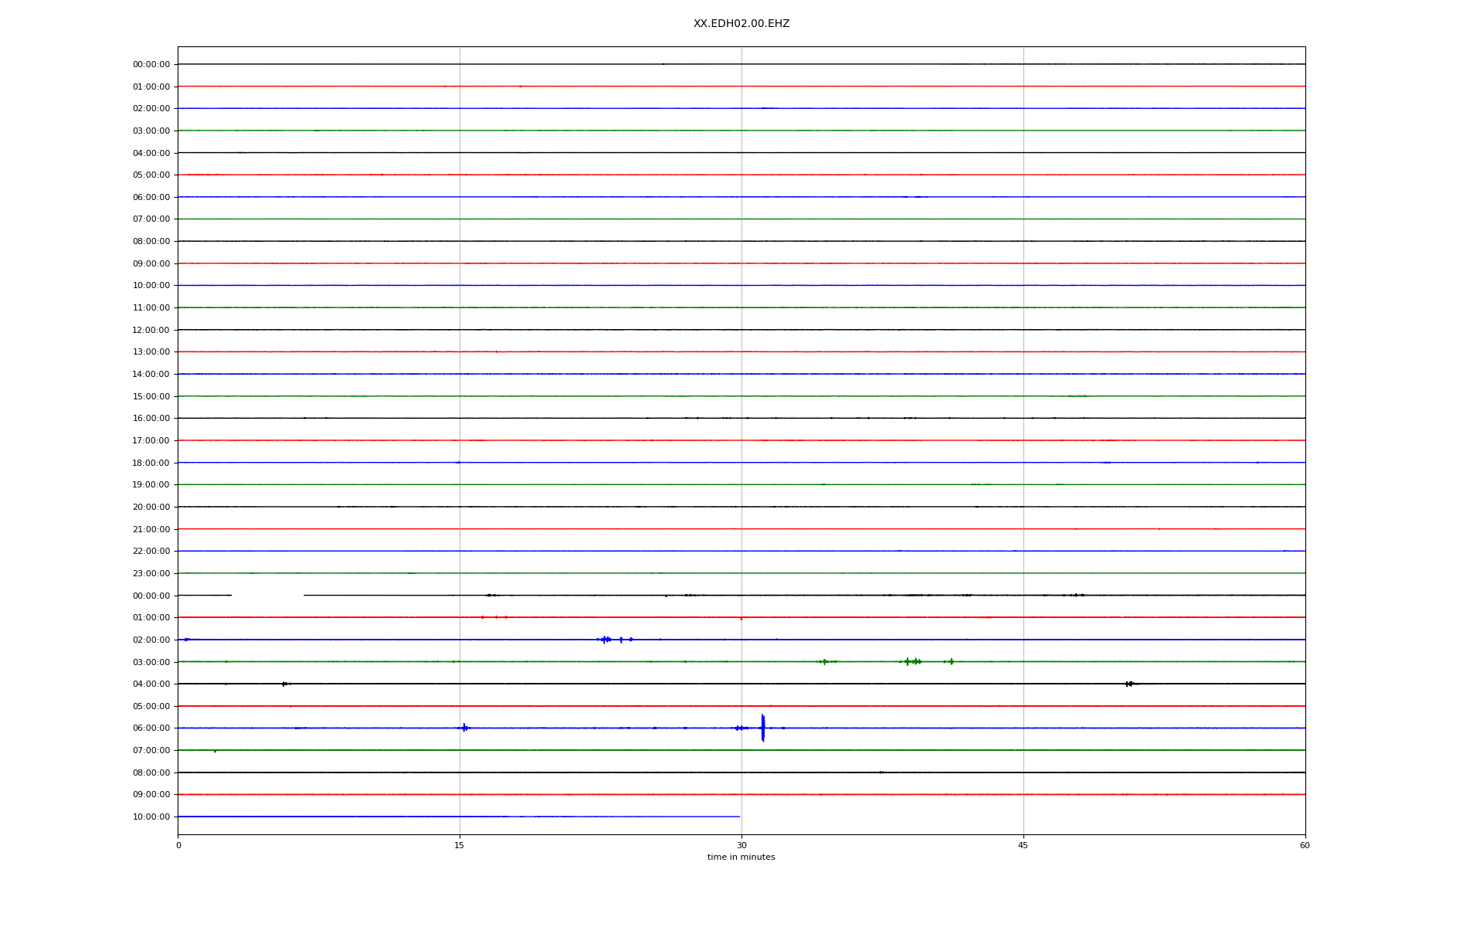Click the plot title XX.EDH02.00.EHZ
This screenshot has height=927, width=1483.
(741, 24)
